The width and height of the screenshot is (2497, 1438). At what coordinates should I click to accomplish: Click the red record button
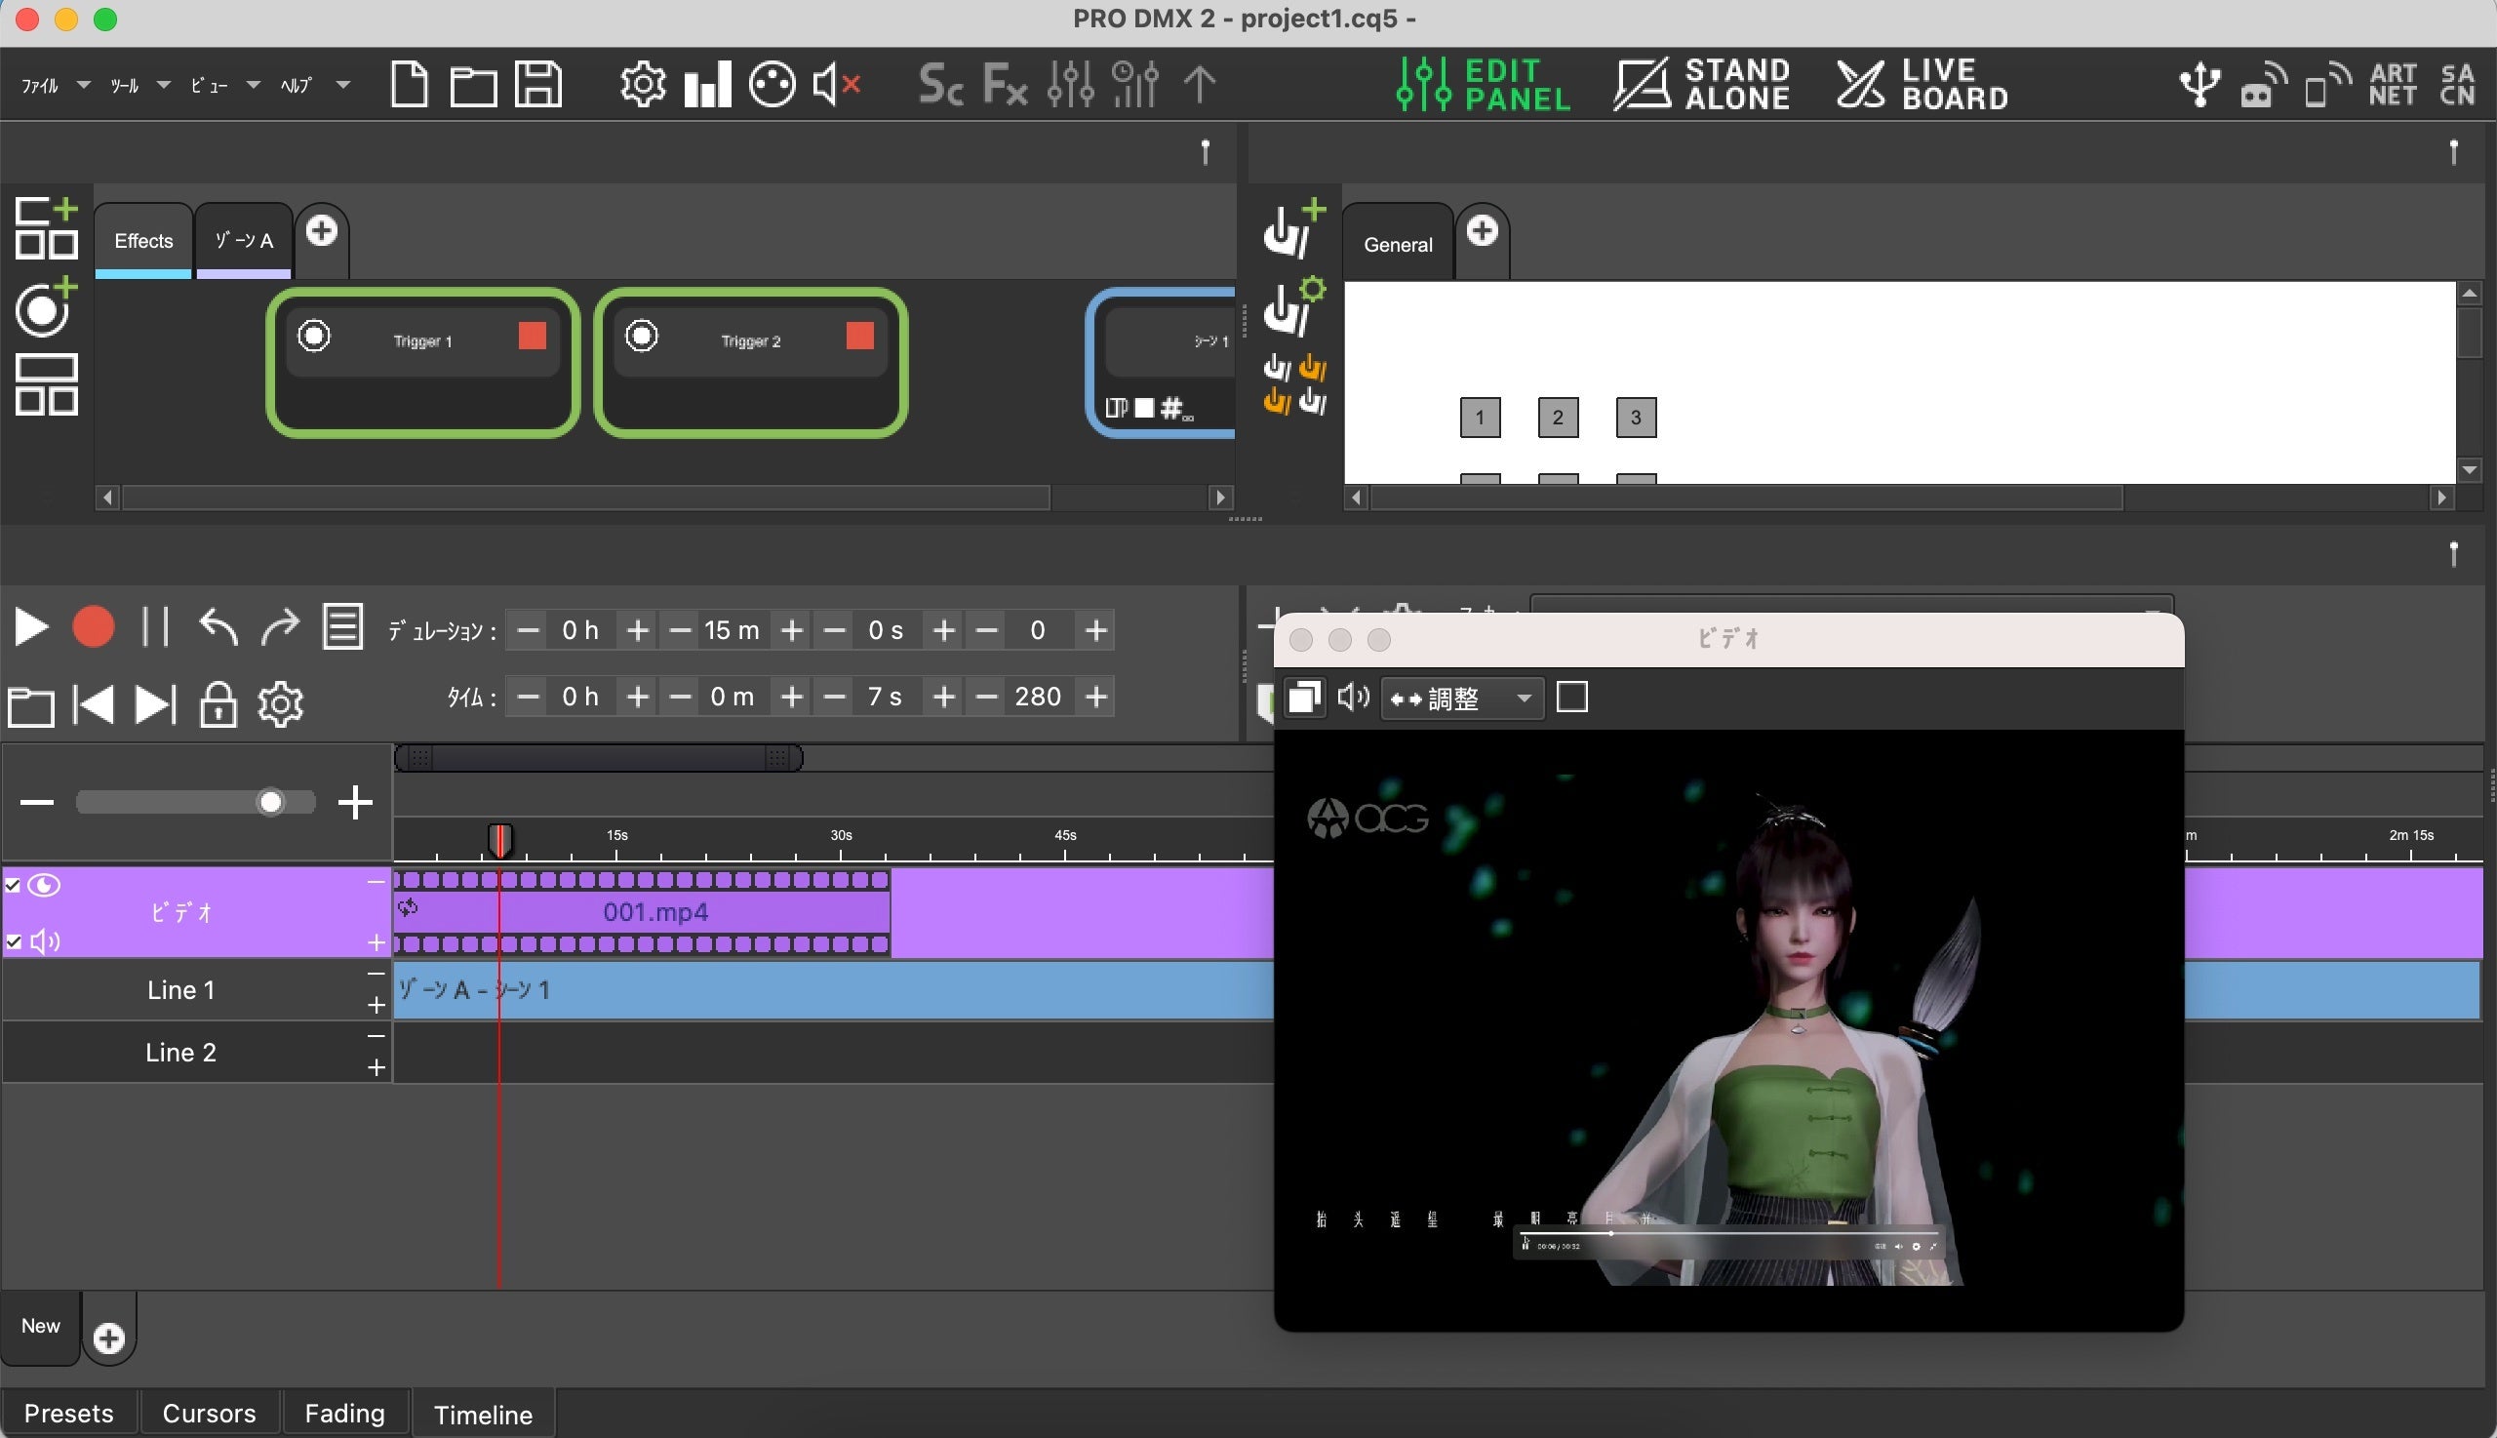(x=93, y=627)
